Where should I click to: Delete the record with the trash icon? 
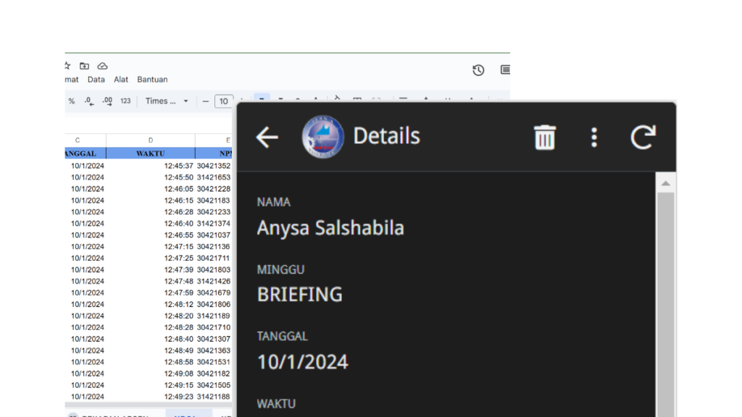[544, 137]
